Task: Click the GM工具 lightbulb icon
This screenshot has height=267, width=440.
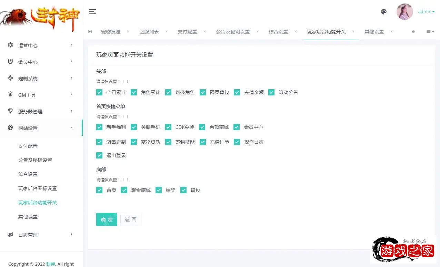Action: pos(10,95)
